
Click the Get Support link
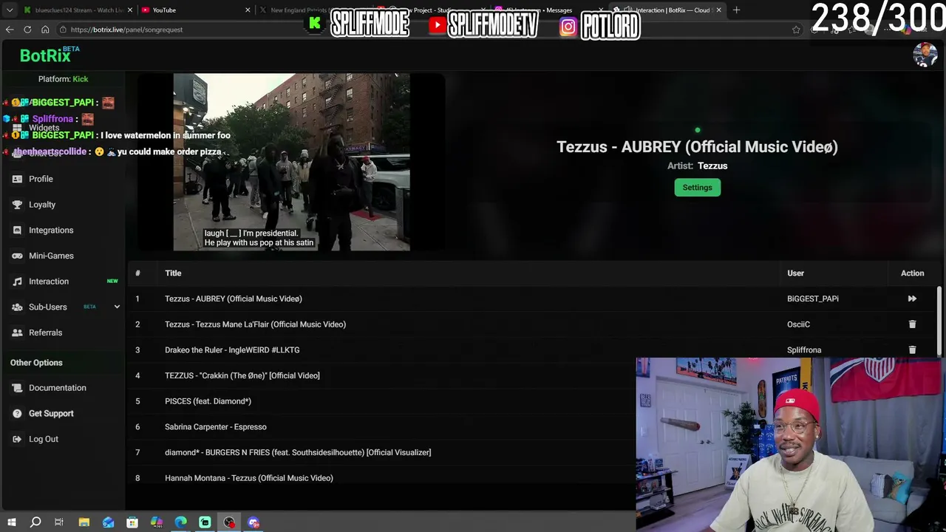pos(51,414)
